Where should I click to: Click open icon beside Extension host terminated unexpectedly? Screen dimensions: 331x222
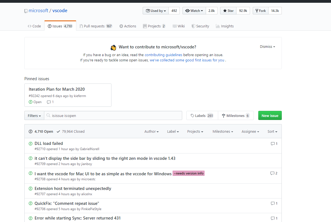click(x=30, y=189)
